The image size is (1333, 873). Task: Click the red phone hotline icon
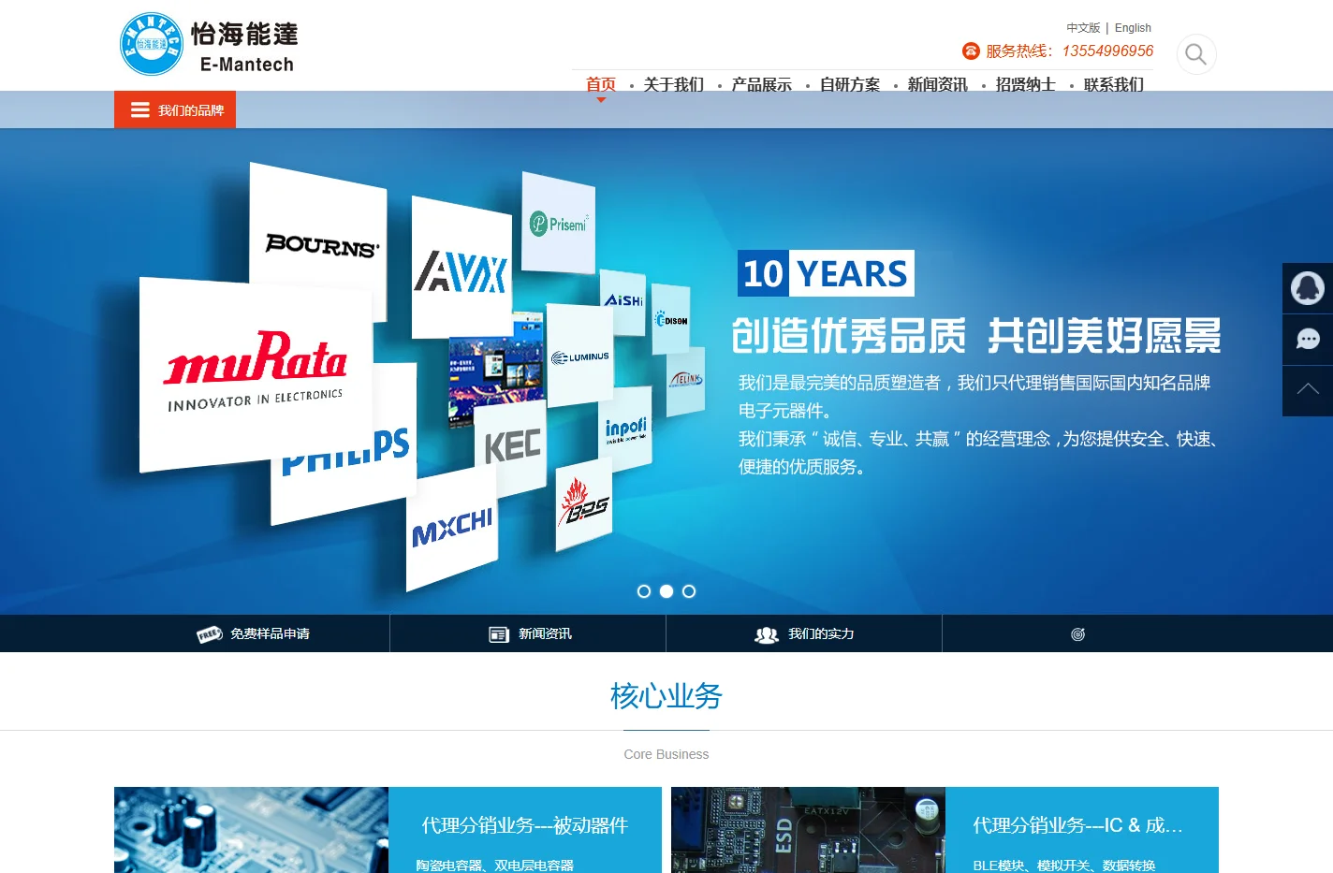pyautogui.click(x=971, y=51)
